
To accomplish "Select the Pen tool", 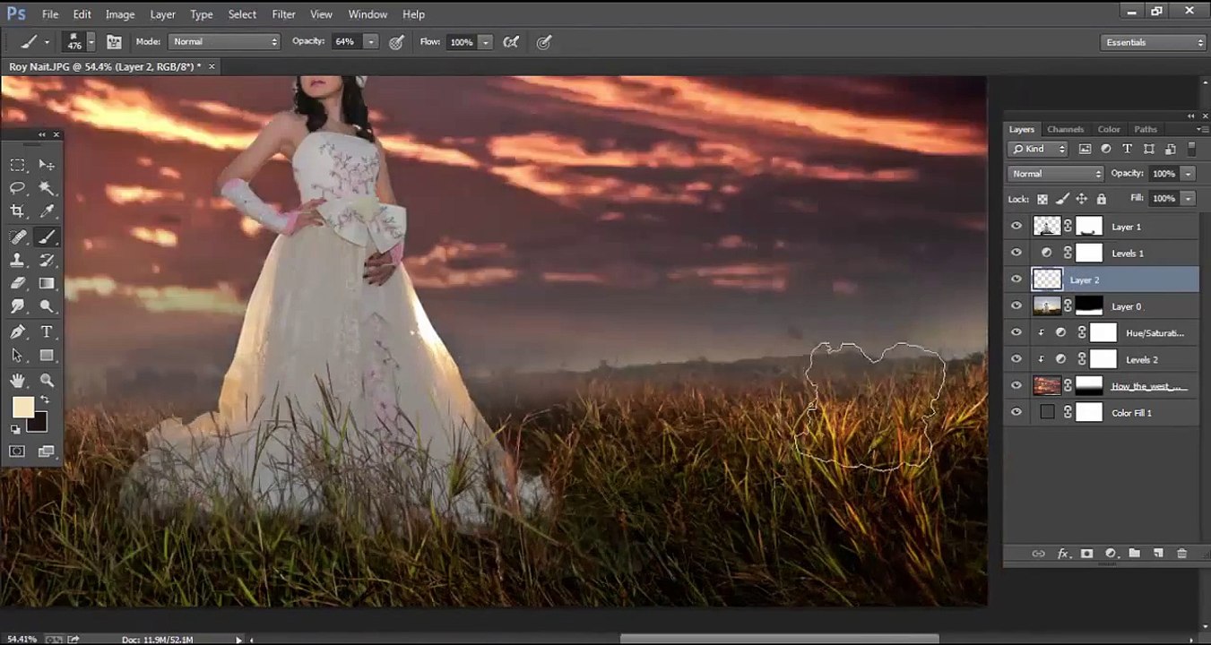I will coord(17,331).
